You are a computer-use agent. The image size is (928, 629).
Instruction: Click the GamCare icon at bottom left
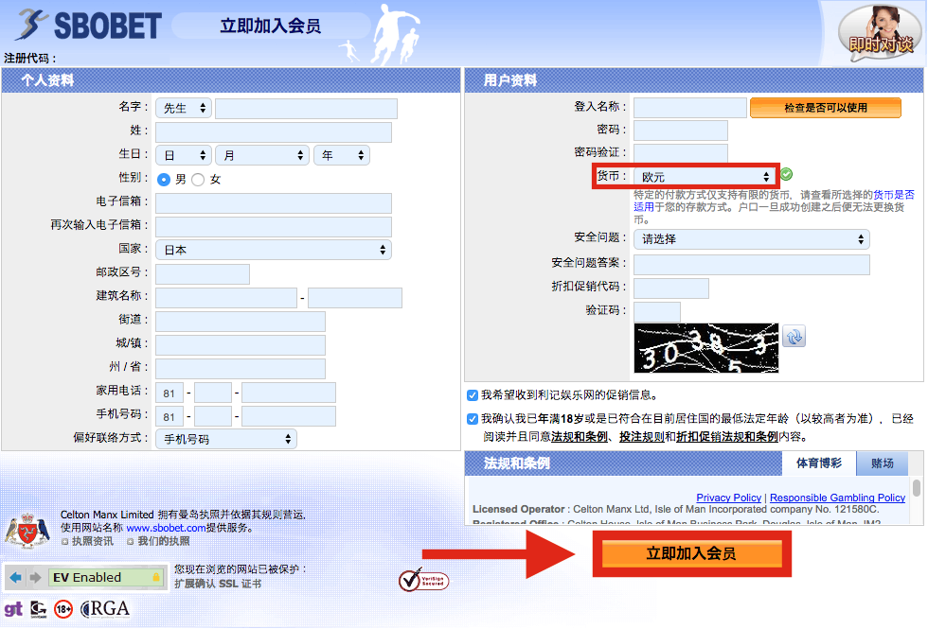(36, 610)
